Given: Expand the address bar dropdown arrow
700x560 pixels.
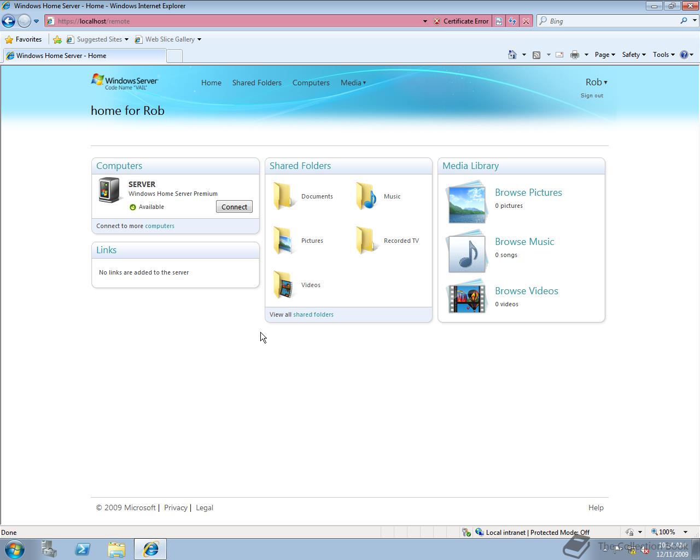Looking at the screenshot, I should point(425,21).
